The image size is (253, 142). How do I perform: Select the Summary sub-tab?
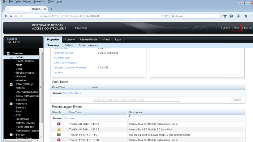pyautogui.click(x=53, y=45)
